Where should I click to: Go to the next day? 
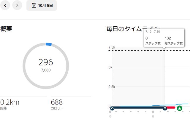click(17, 5)
